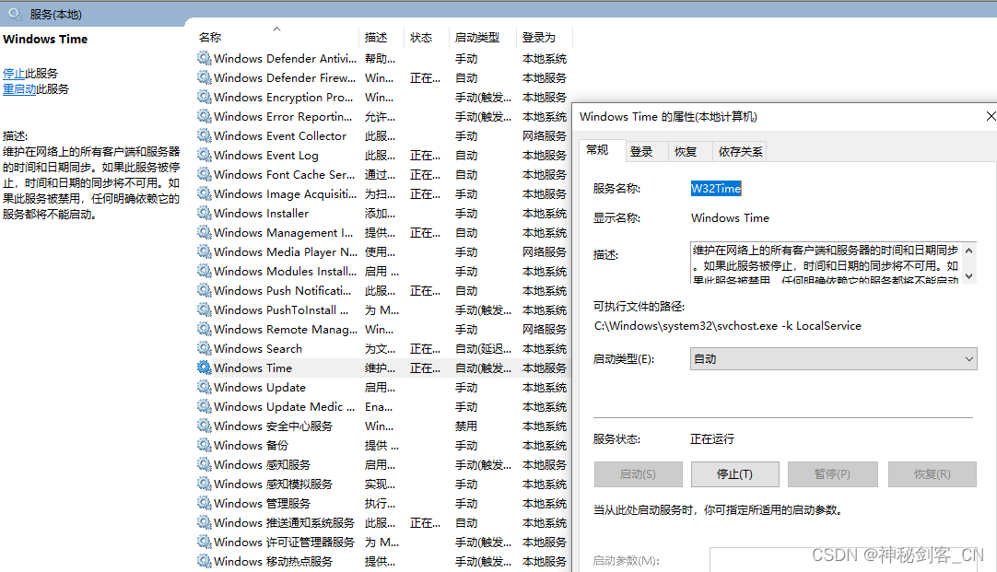Select the Windows Update service row
The image size is (997, 572).
pyautogui.click(x=381, y=387)
